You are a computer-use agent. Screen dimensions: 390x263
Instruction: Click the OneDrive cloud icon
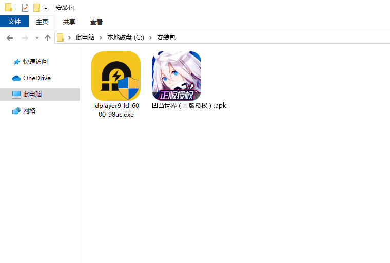[x=16, y=78]
